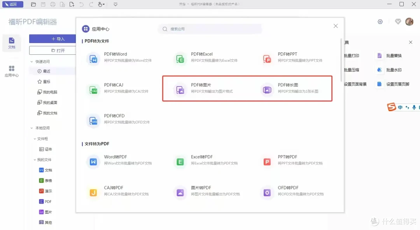Open 我的电脑 location
Image resolution: width=420 pixels, height=230 pixels.
coord(47,92)
